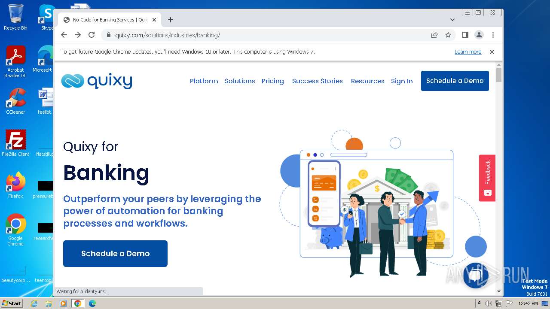Click the Action Center flag icon

[x=509, y=303]
